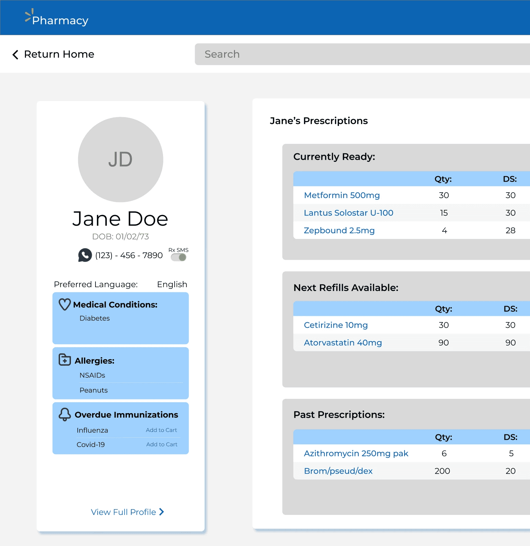
Task: Click the back arrow beside Return Home
Action: point(15,55)
